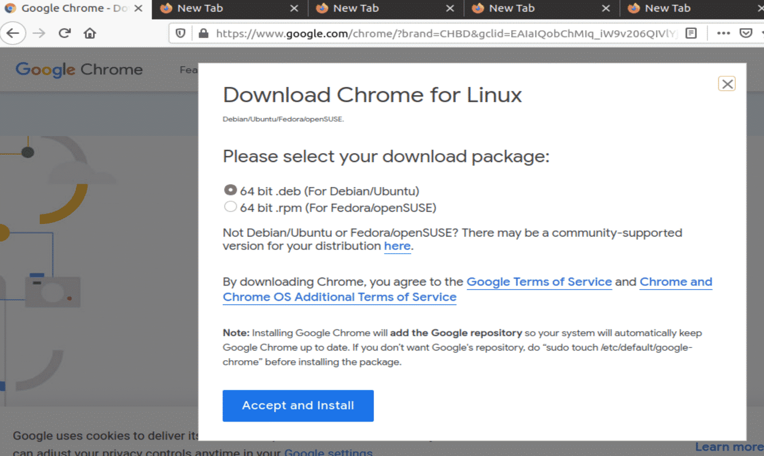Image resolution: width=764 pixels, height=456 pixels.
Task: Go to the browser home page
Action: [90, 33]
